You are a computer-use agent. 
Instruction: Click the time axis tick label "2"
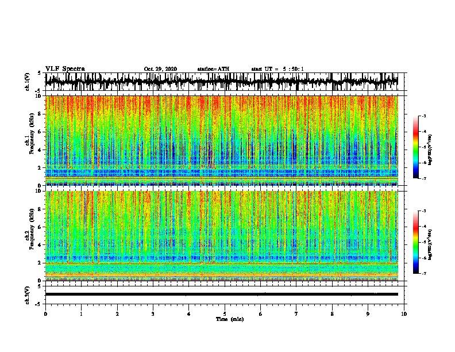117,314
